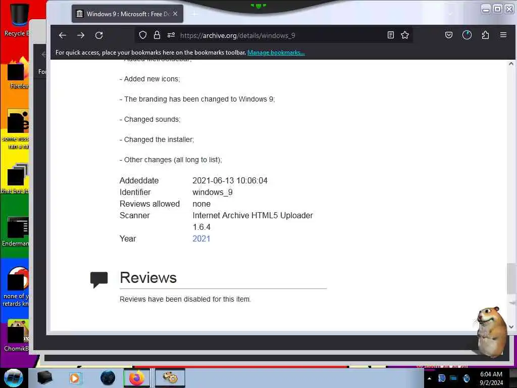This screenshot has width=517, height=388.
Task: Open the 2021 year link
Action: click(x=201, y=238)
